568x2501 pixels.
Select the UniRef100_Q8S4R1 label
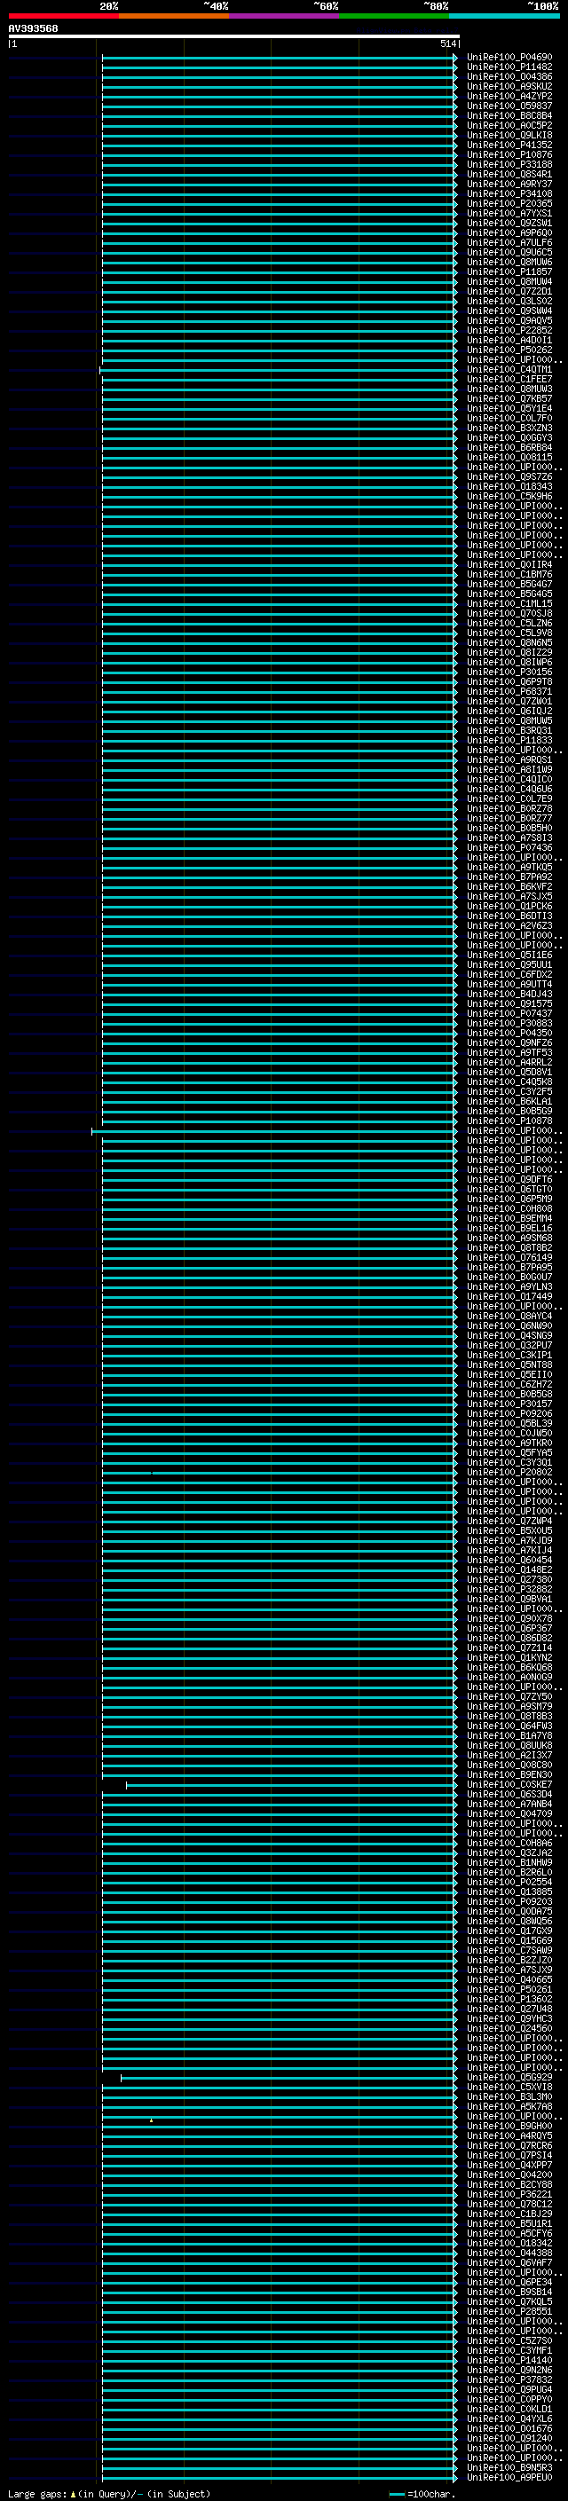point(509,174)
